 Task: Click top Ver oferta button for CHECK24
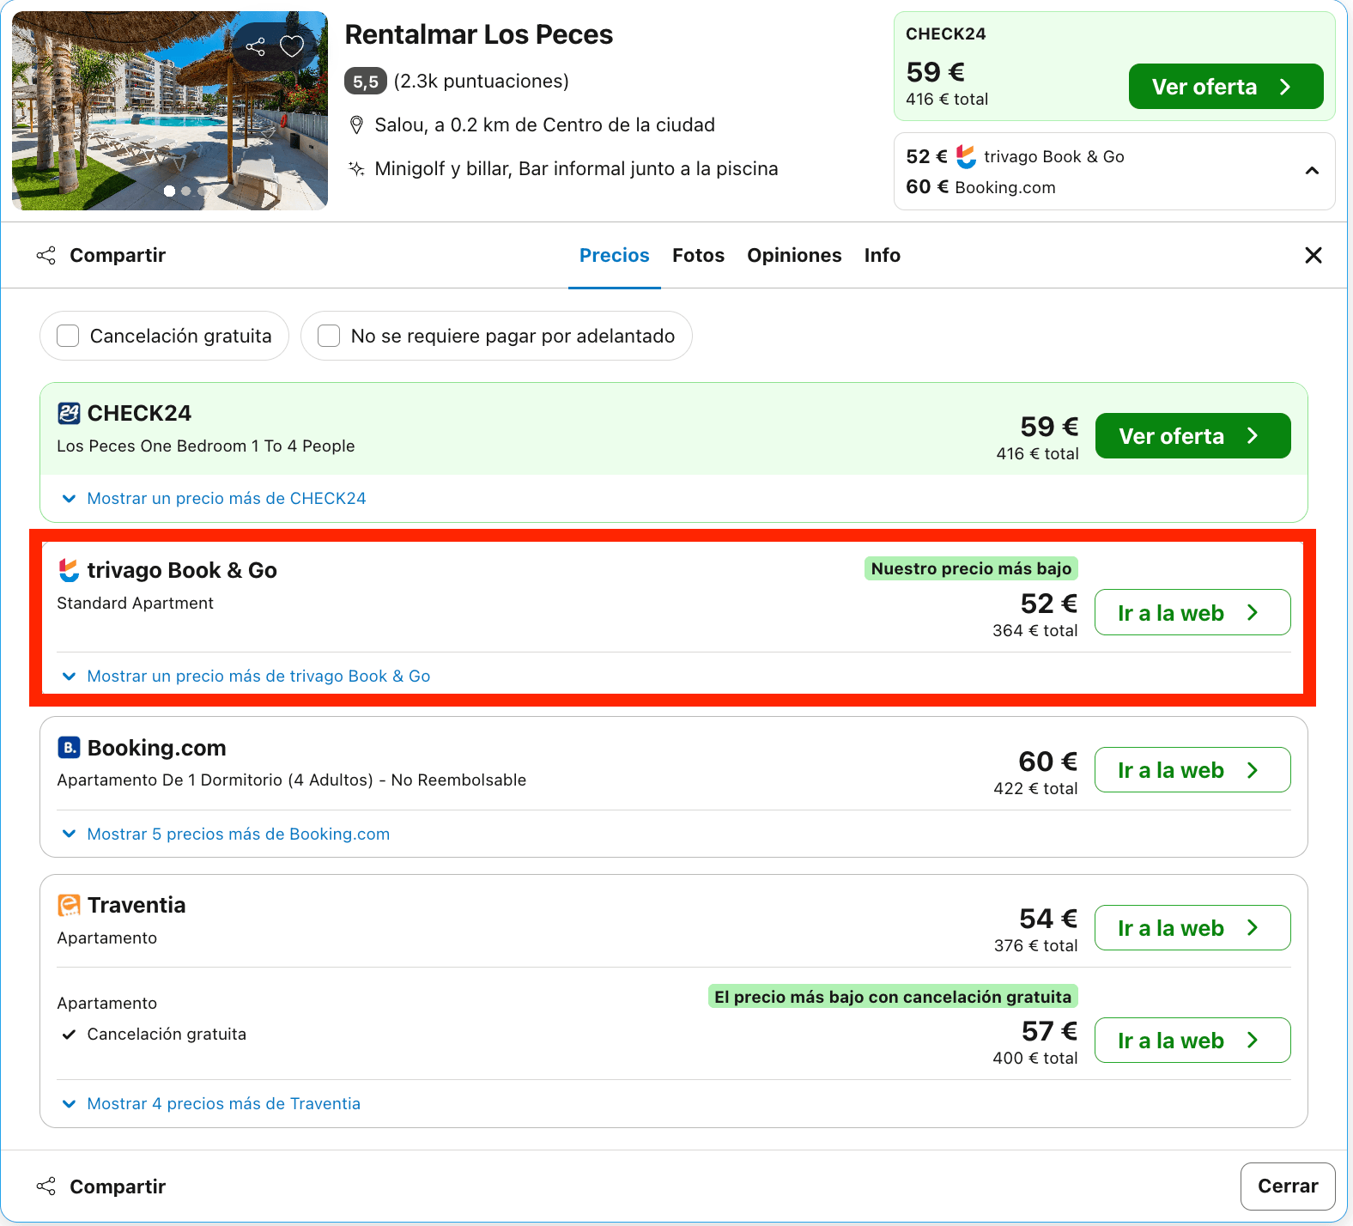pos(1225,87)
